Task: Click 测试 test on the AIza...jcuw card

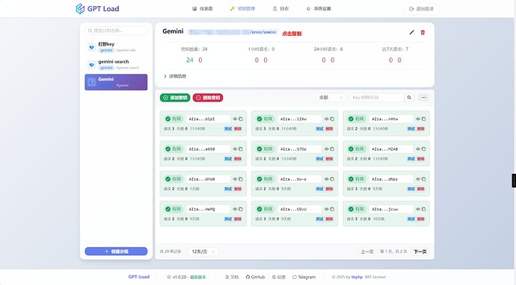Action: point(411,219)
